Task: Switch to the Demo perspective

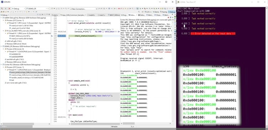Action: pyautogui.click(x=156, y=12)
